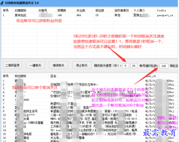This screenshot has width=179, height=142.
Task: Click the TikTok app icon in title bar
Action: [x=2, y=3]
